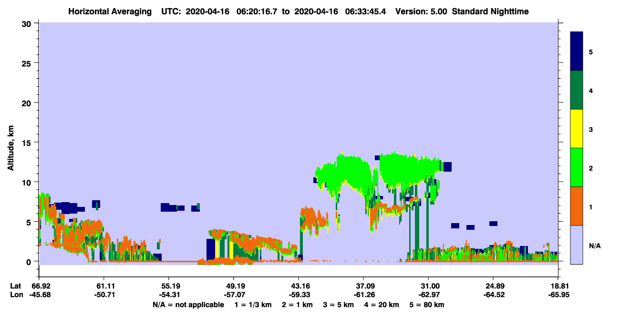Click latitude value 61.11
The height and width of the screenshot is (318, 620).
(x=103, y=286)
